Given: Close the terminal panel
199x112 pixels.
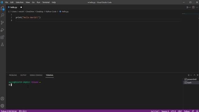Looking at the screenshot, I should tap(198, 75).
